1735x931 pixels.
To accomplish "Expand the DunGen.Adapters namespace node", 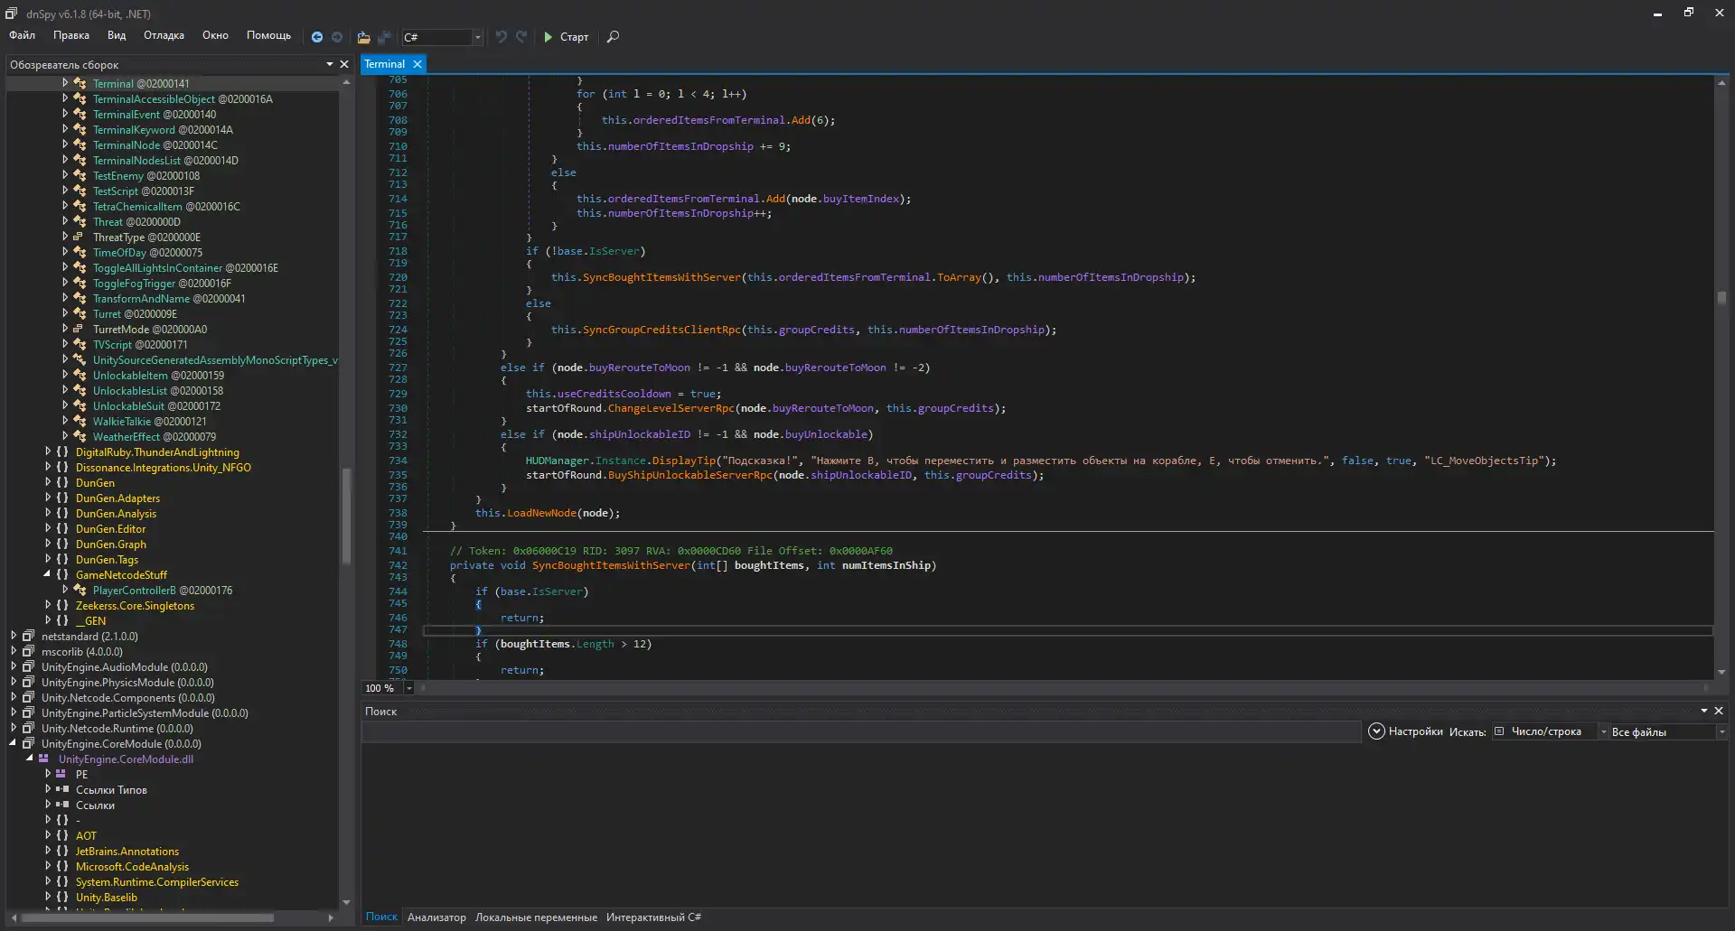I will point(47,498).
